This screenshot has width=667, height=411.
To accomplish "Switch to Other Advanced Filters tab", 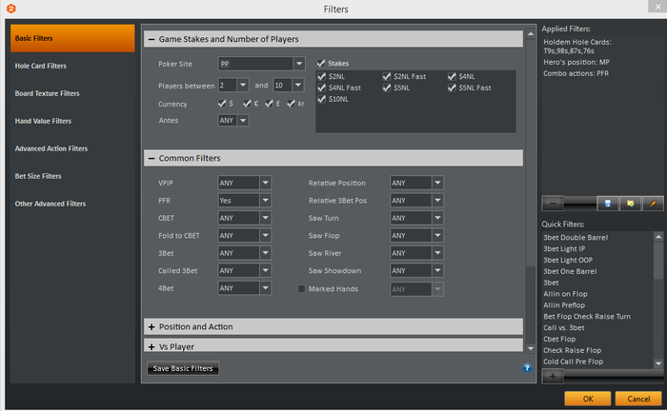I will tap(72, 204).
